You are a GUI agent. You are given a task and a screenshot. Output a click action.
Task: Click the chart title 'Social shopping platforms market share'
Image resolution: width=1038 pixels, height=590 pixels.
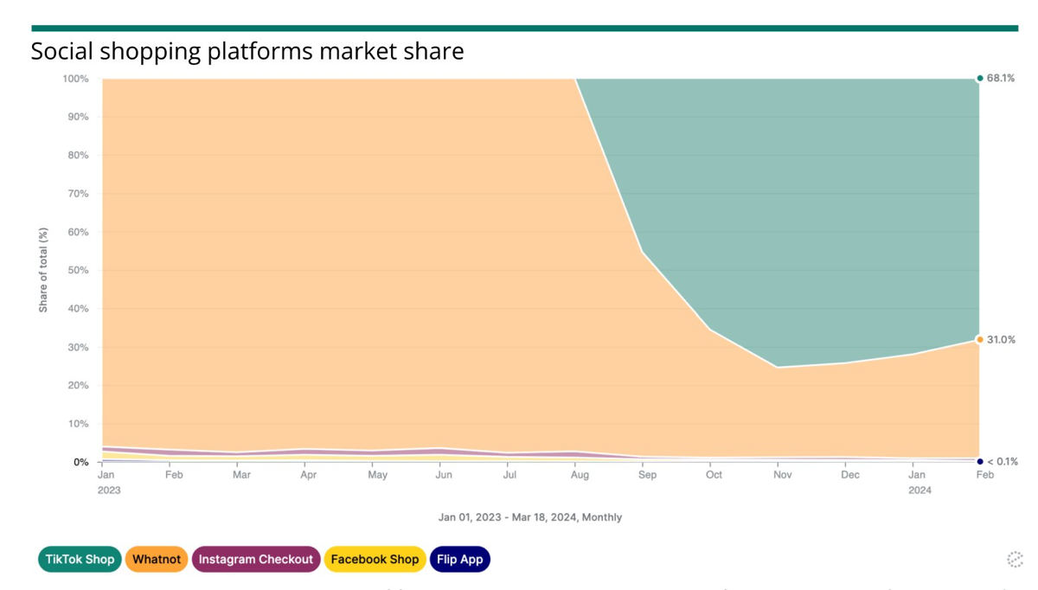click(247, 52)
